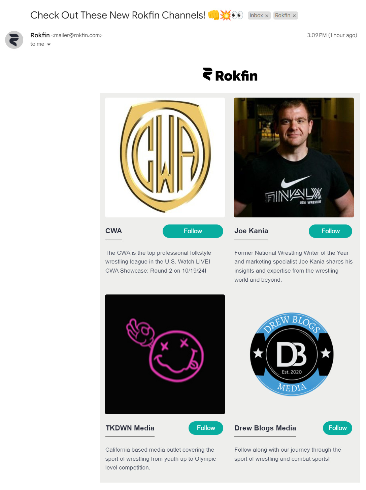
Task: Click the Rokfin sender name
Action: [x=40, y=35]
